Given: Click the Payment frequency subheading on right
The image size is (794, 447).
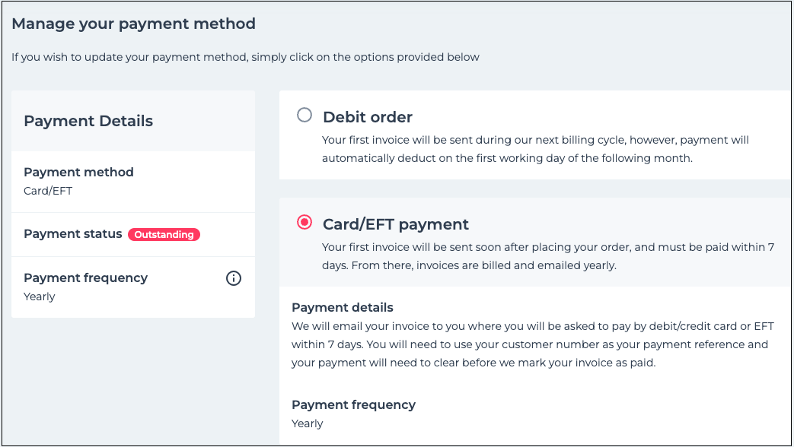Looking at the screenshot, I should click(353, 404).
